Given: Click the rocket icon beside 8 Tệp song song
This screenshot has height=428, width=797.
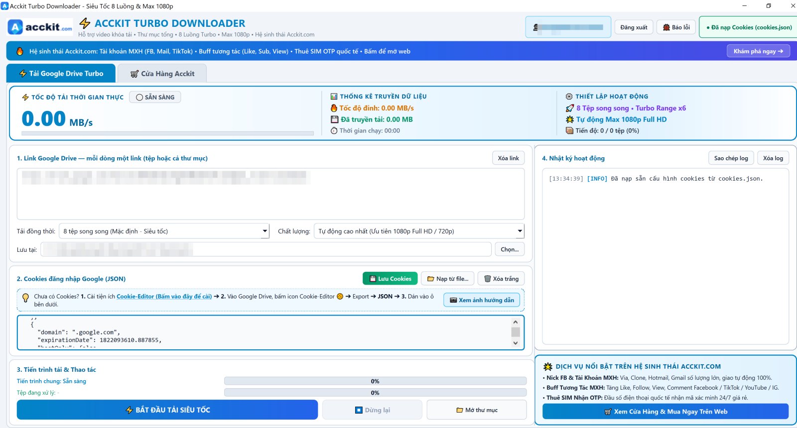Looking at the screenshot, I should pos(570,108).
